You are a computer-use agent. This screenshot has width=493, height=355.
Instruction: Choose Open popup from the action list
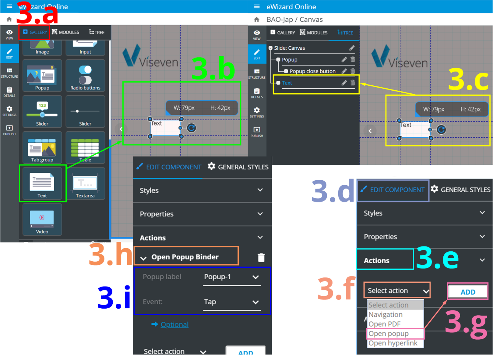tap(389, 334)
